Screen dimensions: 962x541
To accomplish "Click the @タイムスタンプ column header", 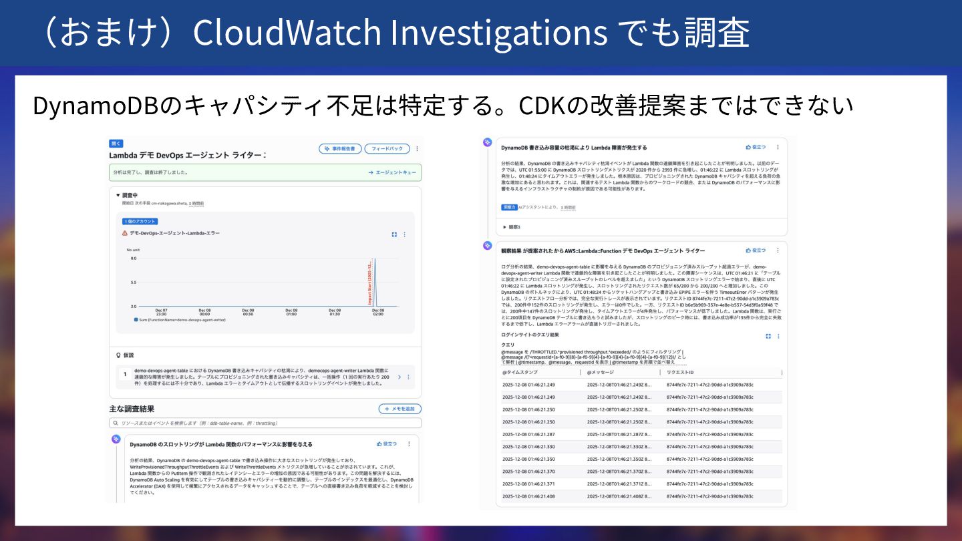I will pos(519,372).
